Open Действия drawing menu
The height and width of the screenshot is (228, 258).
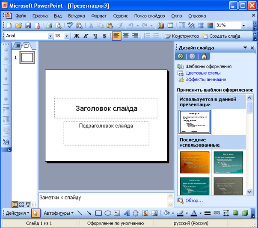17,213
